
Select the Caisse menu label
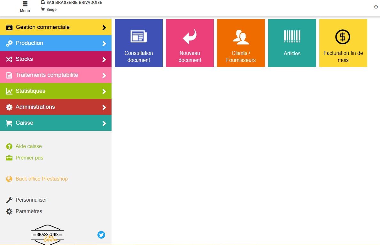click(25, 123)
